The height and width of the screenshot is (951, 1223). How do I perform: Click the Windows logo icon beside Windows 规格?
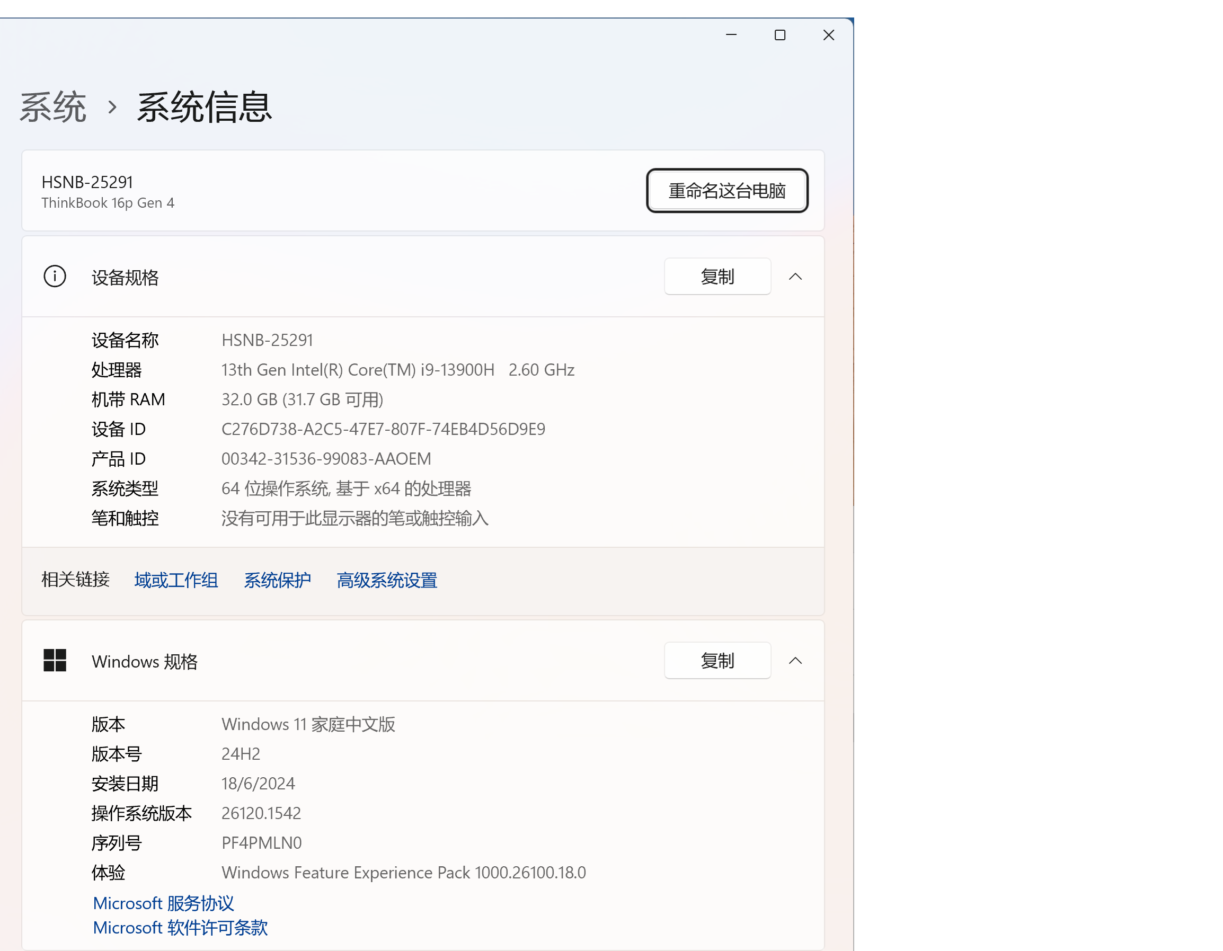click(55, 661)
